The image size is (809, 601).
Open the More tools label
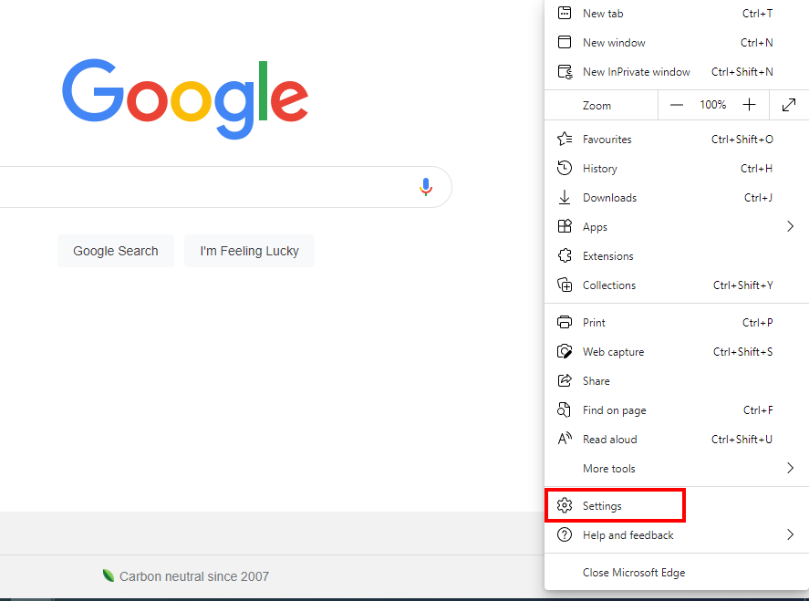pos(609,469)
